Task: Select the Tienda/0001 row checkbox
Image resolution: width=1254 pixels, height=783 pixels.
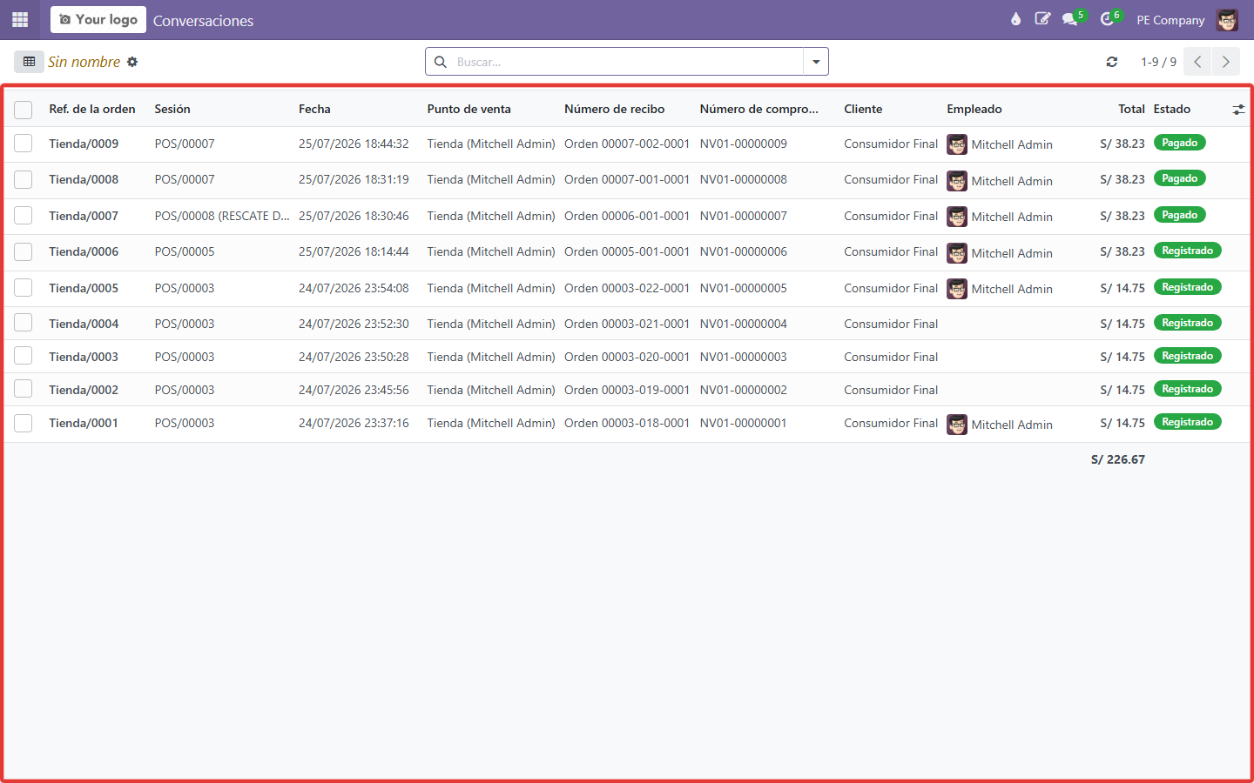Action: click(24, 423)
